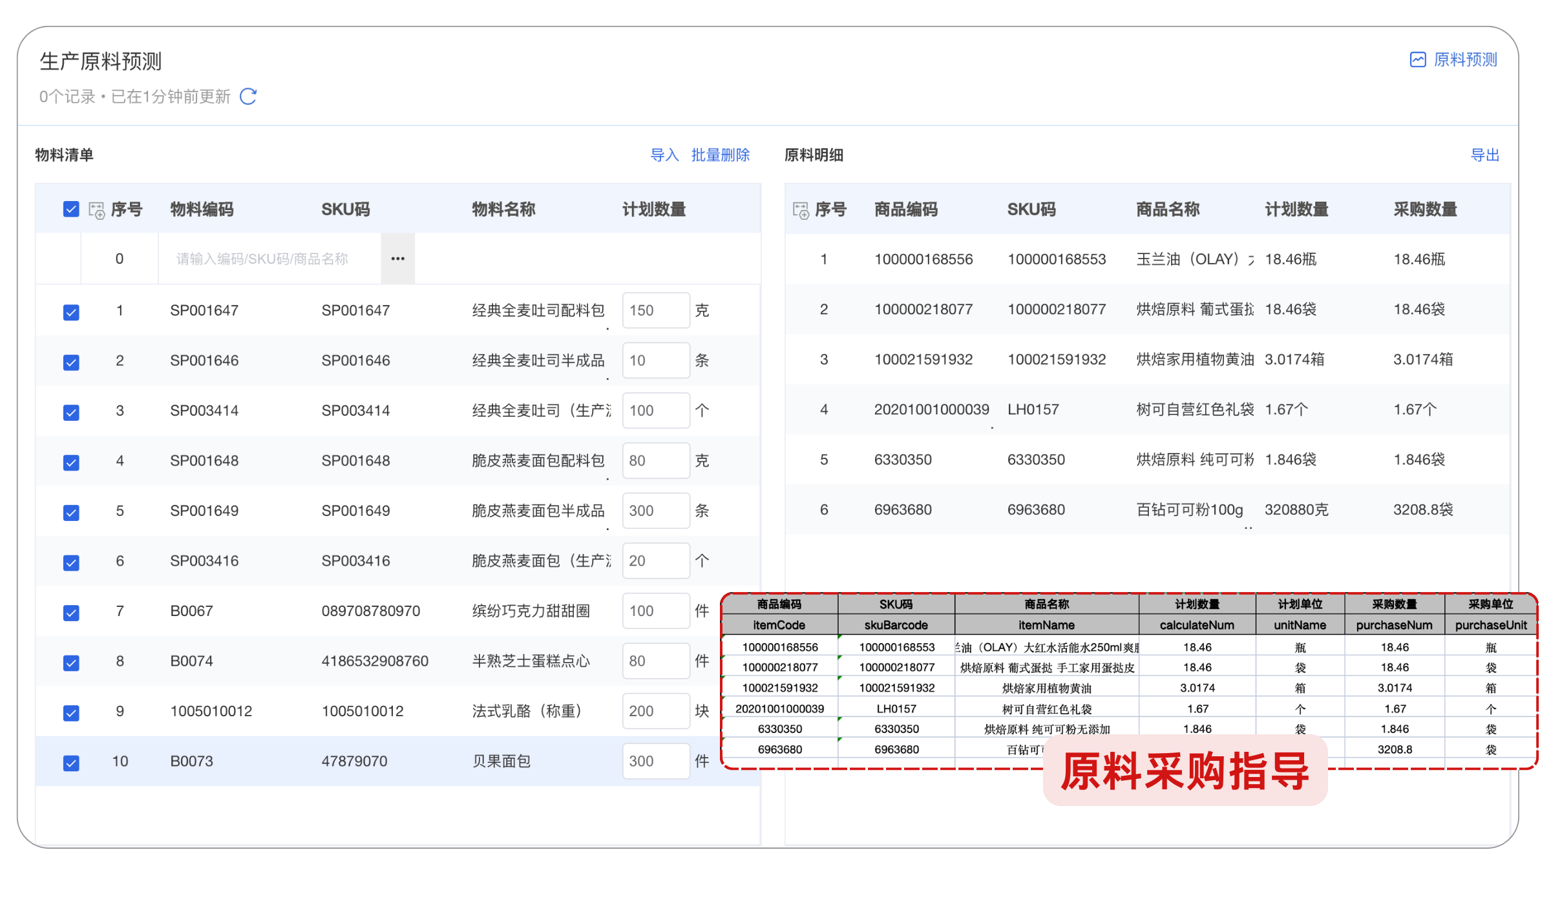This screenshot has height=905, width=1551.
Task: Click column settings icon in 物料清单 header
Action: tap(97, 210)
